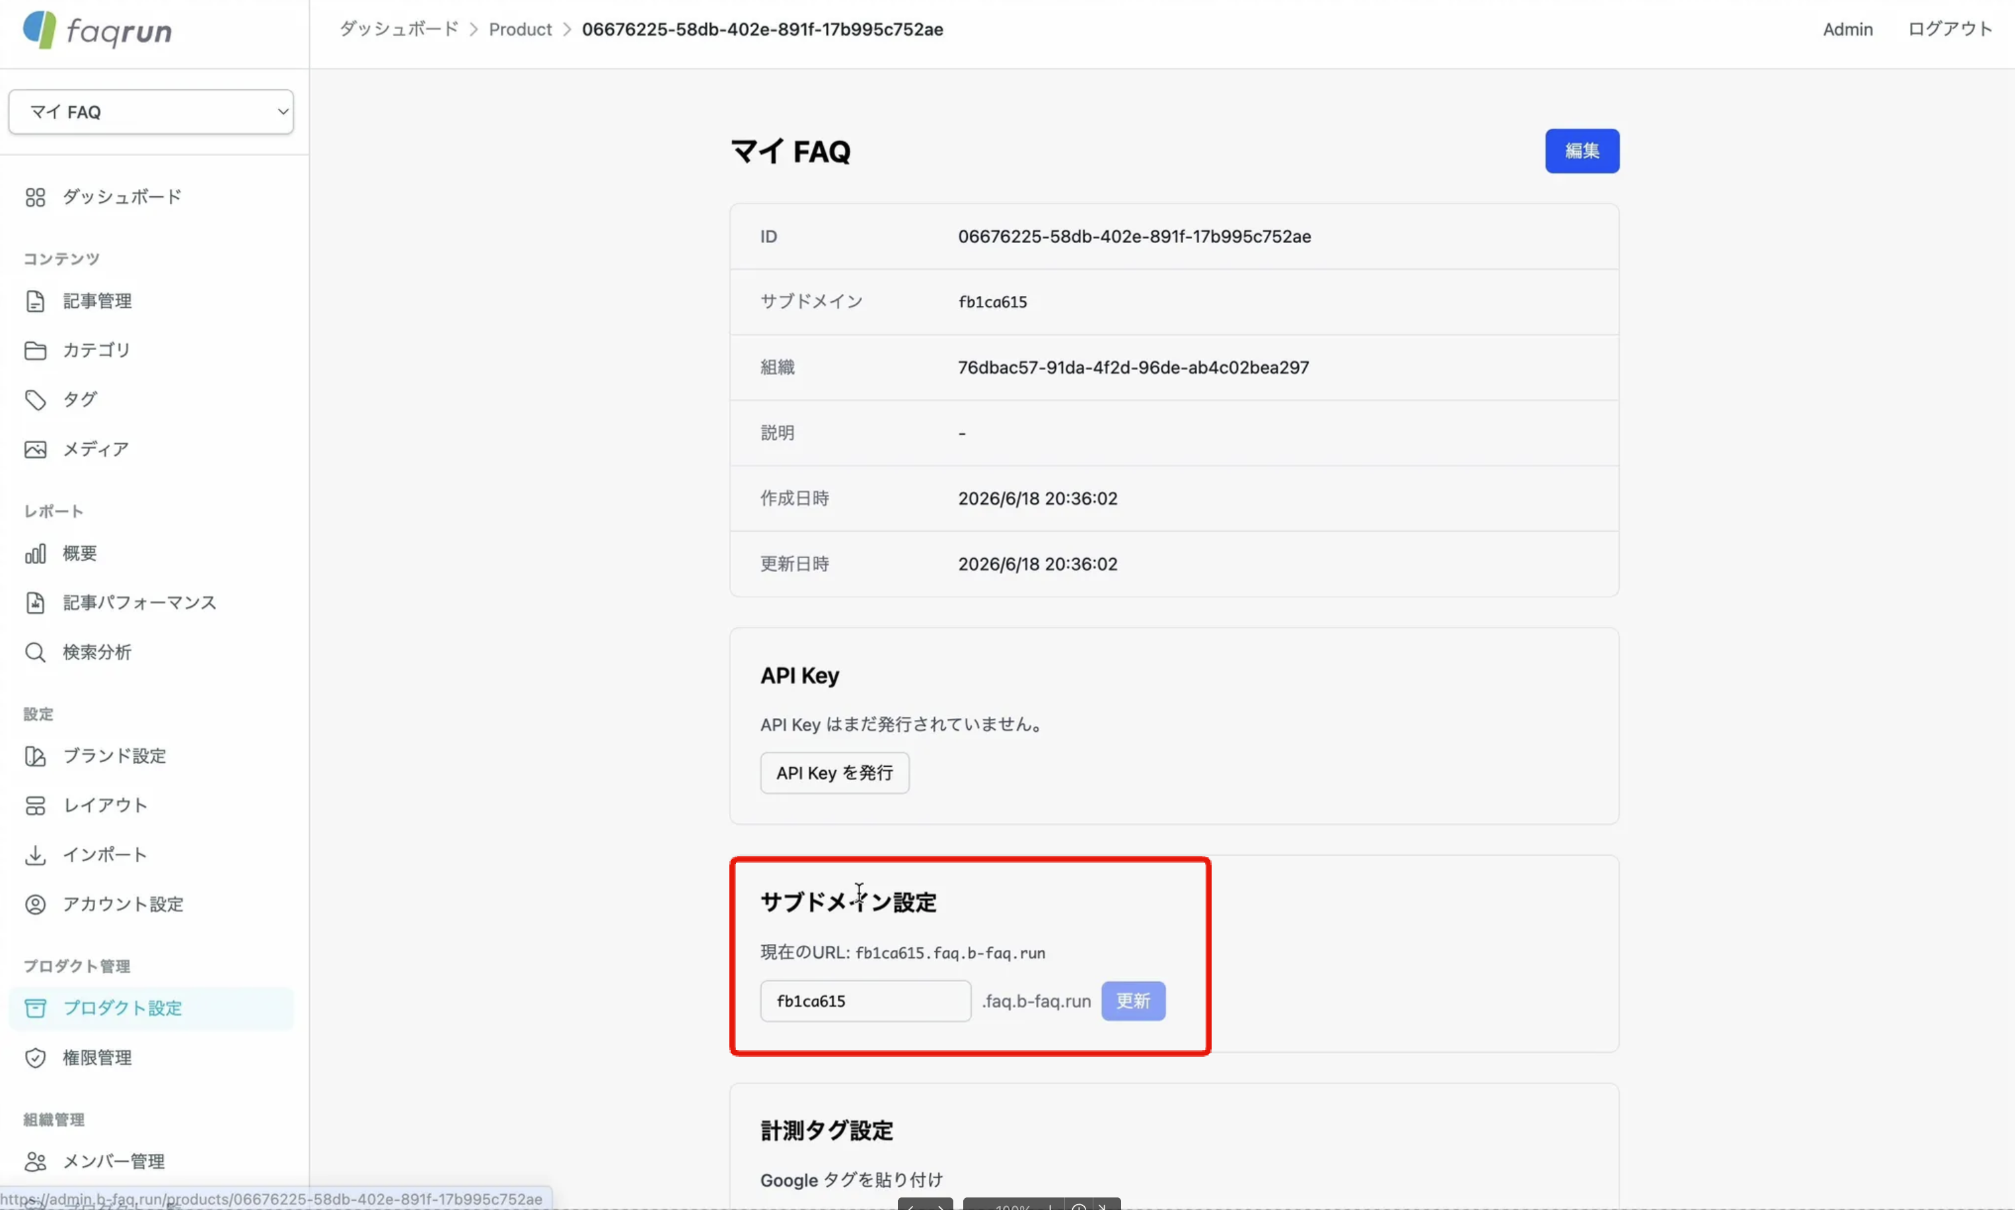The image size is (2015, 1210).
Task: Click the Product breadcrumb link
Action: pyautogui.click(x=520, y=29)
